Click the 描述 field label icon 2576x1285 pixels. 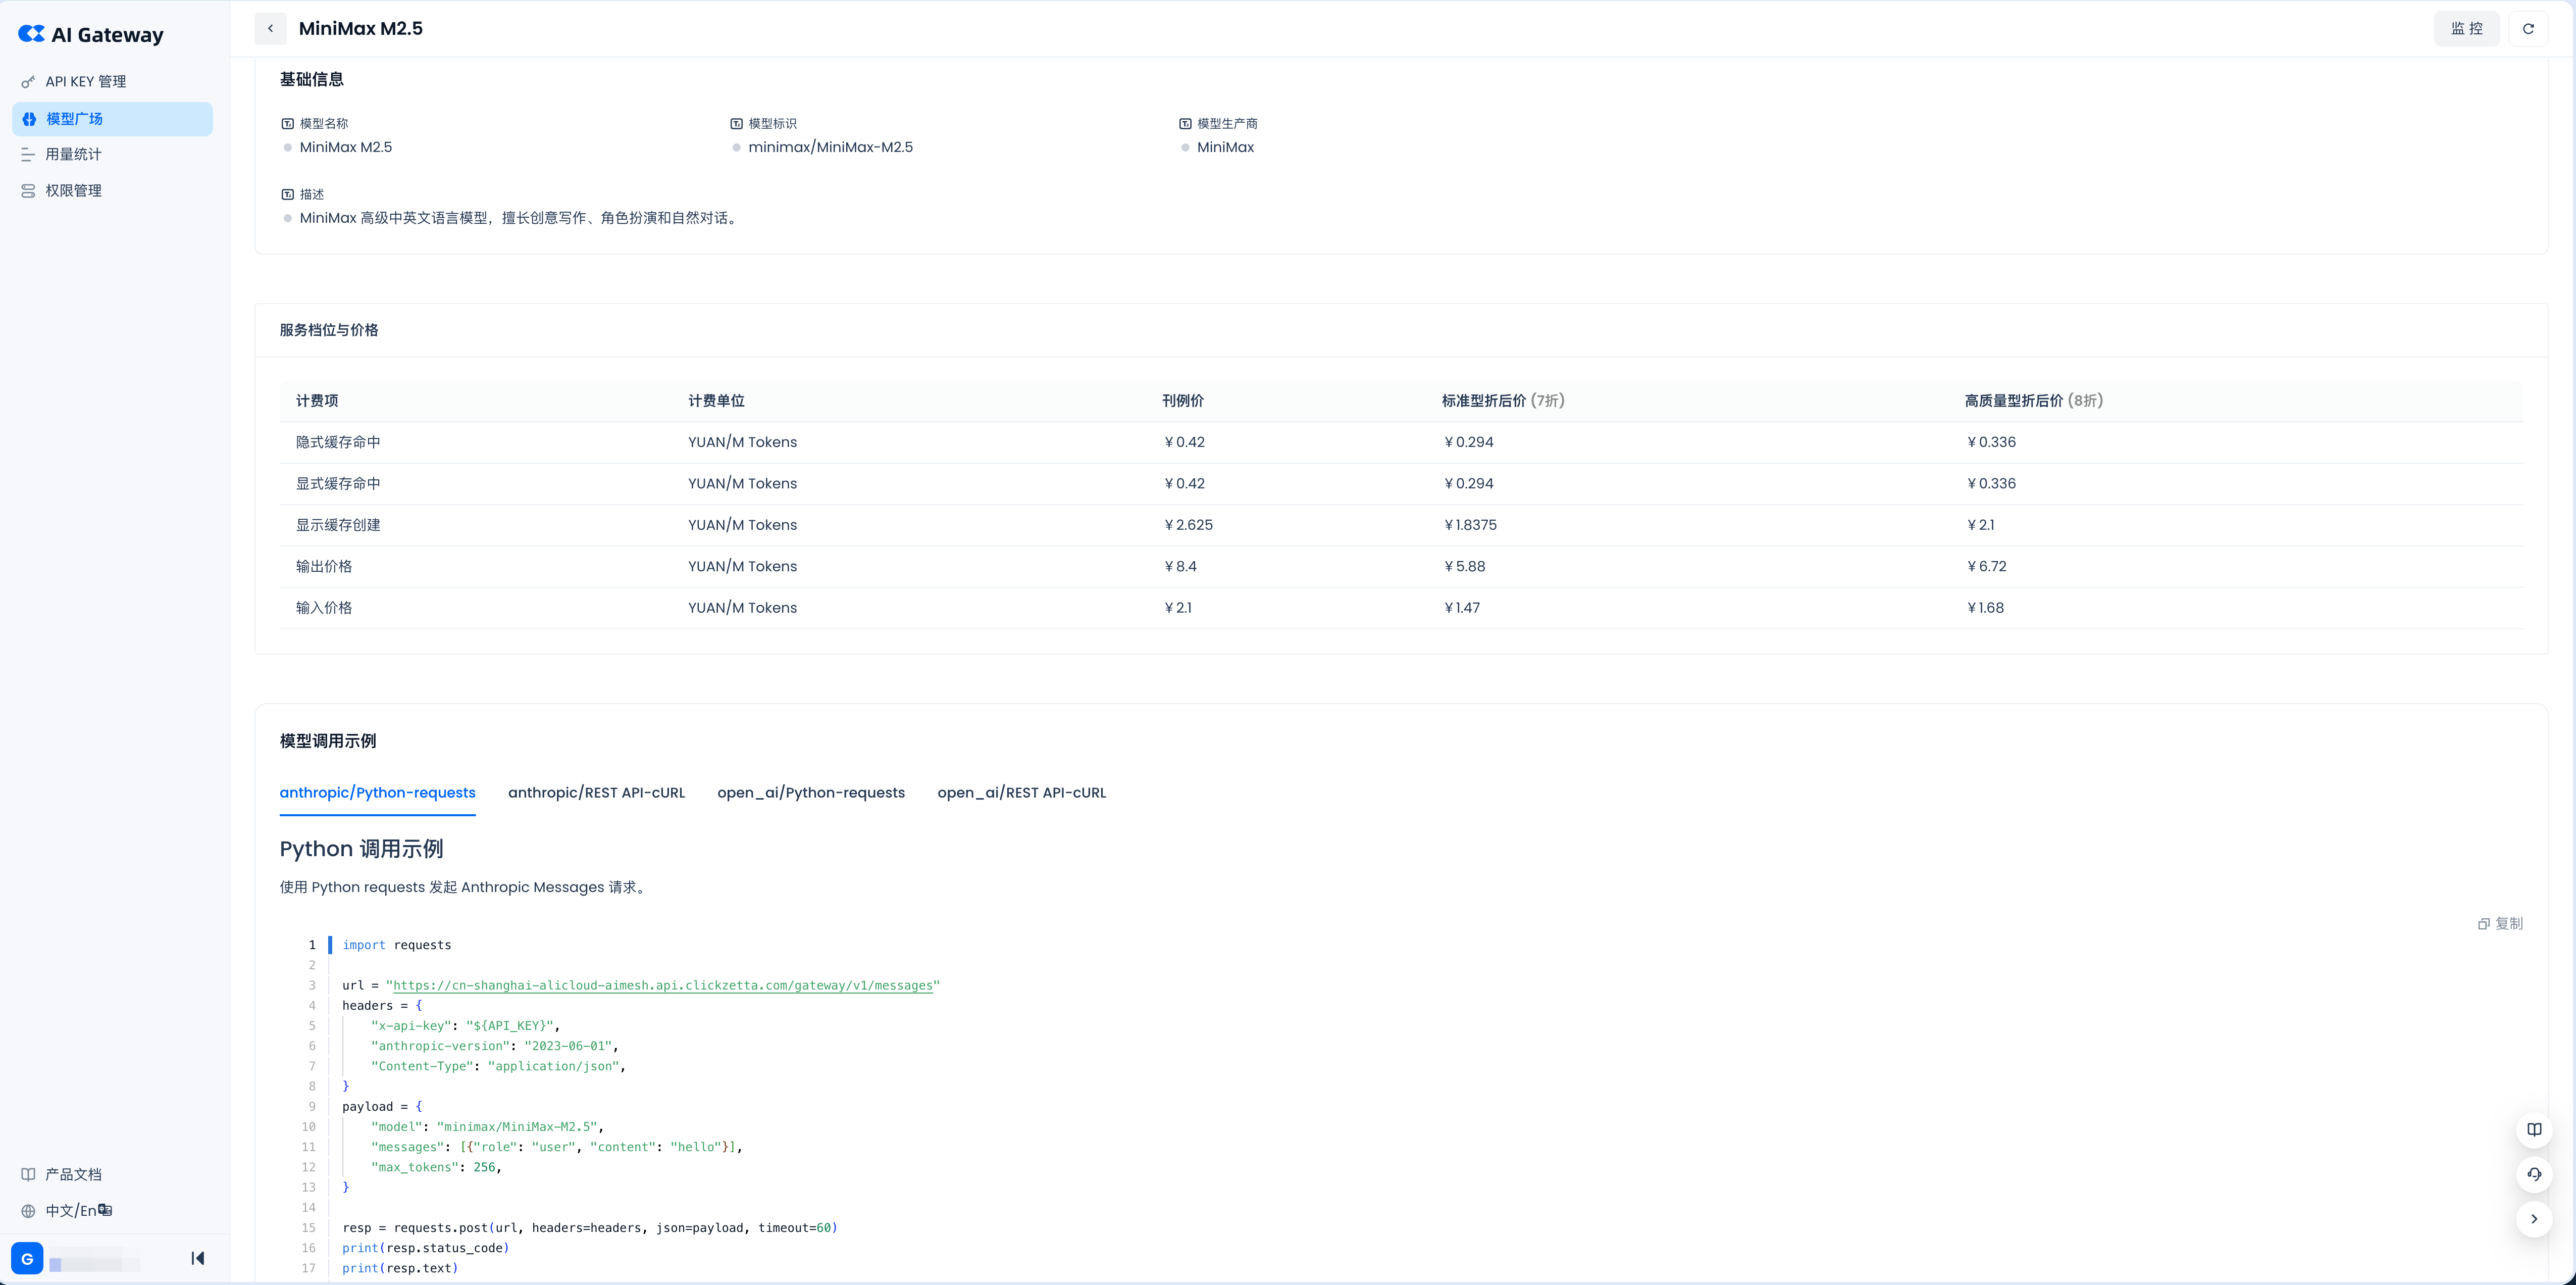pyautogui.click(x=288, y=194)
